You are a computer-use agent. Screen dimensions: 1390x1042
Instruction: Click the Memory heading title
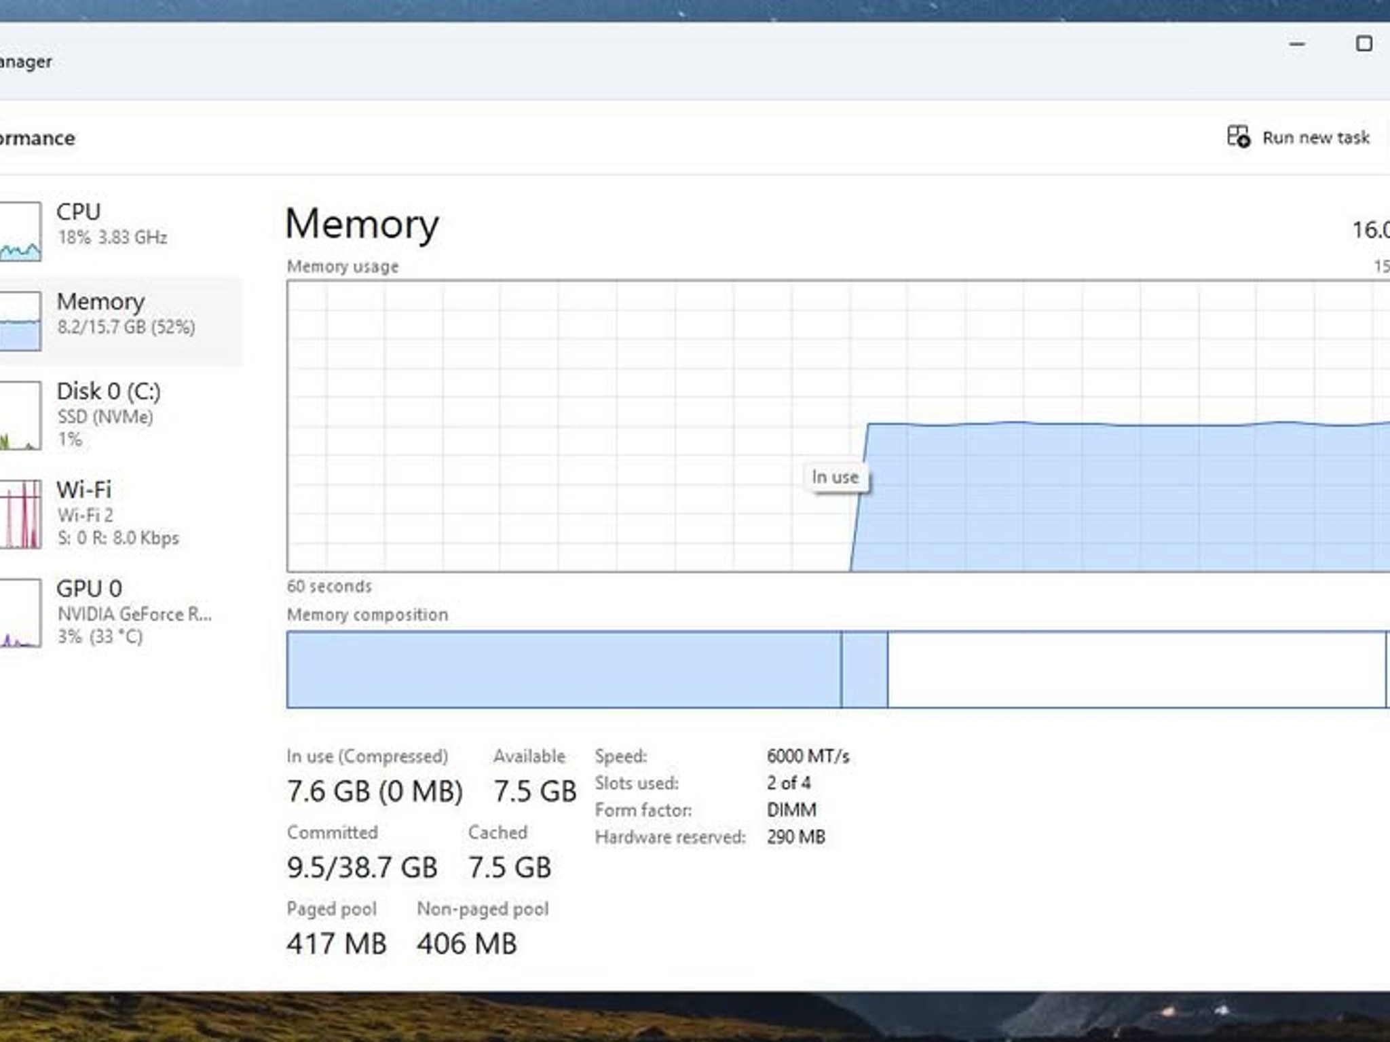point(362,225)
